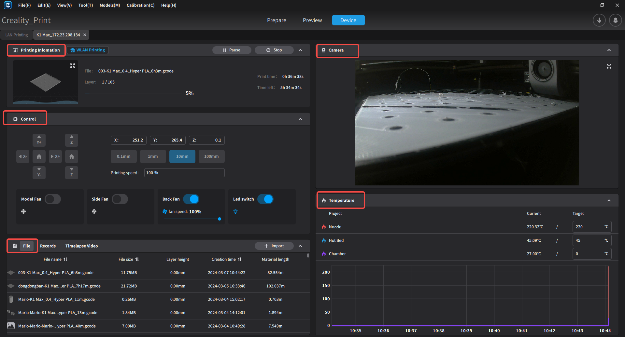Toggle the Model Fan switch
This screenshot has height=337, width=625.
tap(53, 199)
